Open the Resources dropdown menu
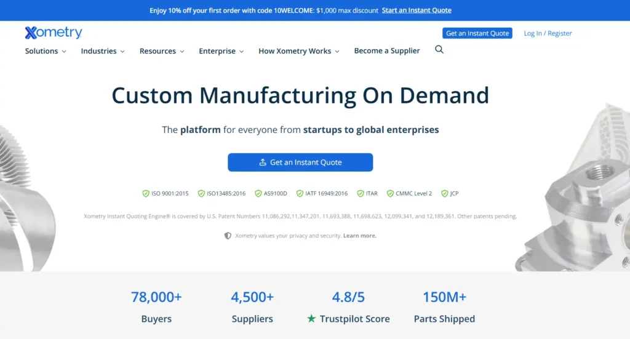 pyautogui.click(x=162, y=51)
